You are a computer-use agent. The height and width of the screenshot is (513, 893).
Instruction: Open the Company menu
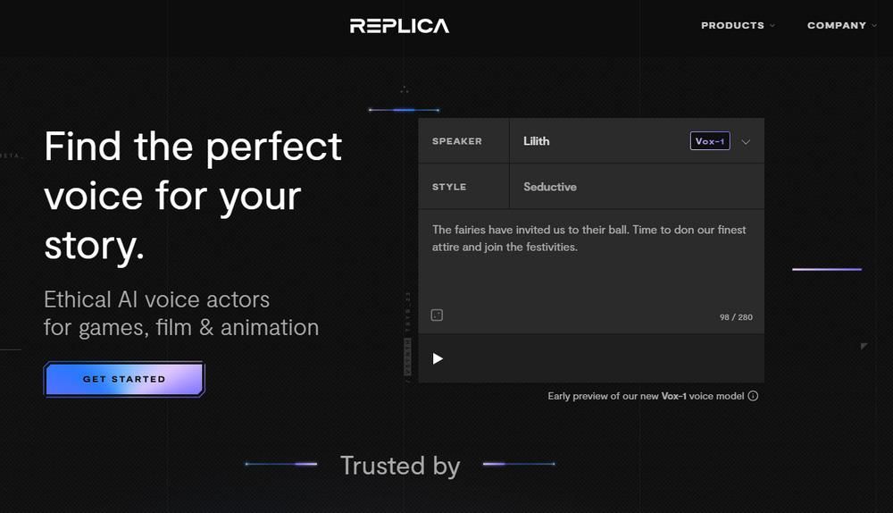click(x=842, y=26)
